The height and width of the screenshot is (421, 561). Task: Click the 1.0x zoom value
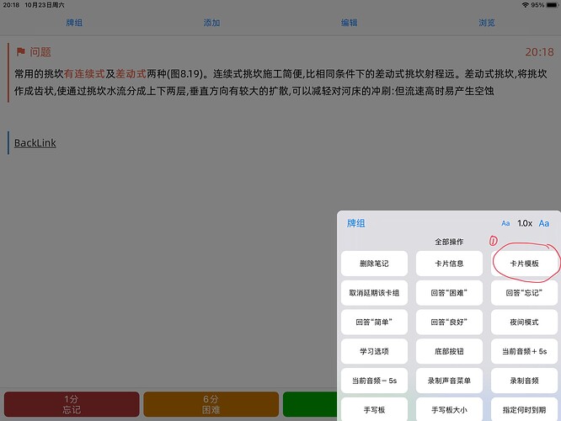525,223
